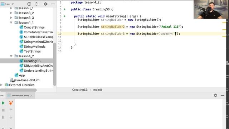The image size is (229, 129).
Task: Open MutableClassExamp class file
Action: click(38, 37)
